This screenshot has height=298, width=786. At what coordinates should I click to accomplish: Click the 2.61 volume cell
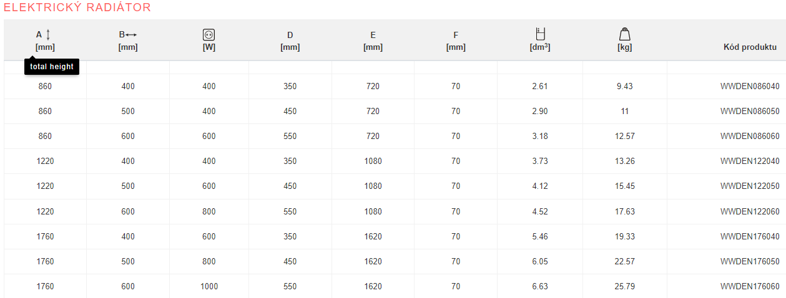[x=540, y=86]
